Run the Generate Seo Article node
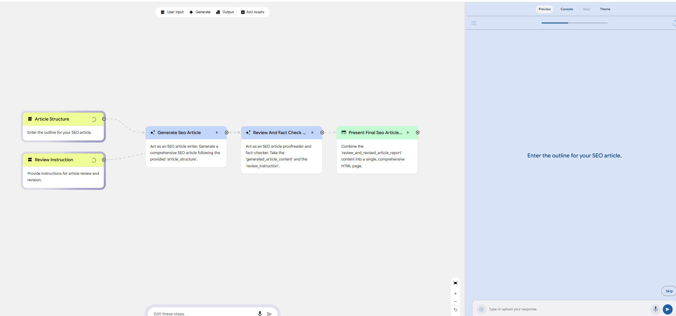The height and width of the screenshot is (316, 676). [x=217, y=133]
